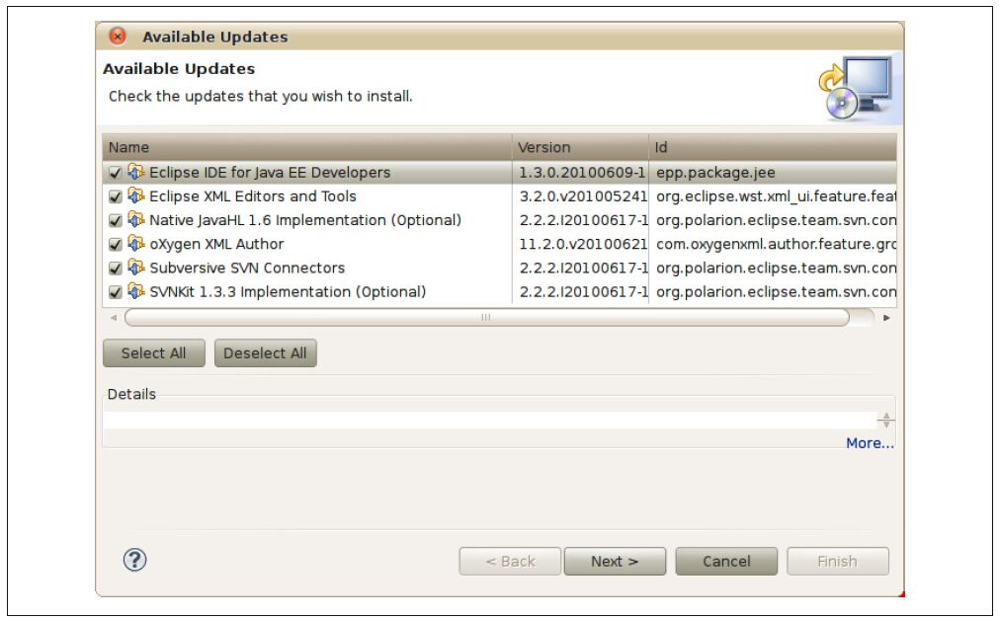Viewport: 999px width, 620px height.
Task: Click the down arrow in Details scroll stepper
Action: (885, 424)
